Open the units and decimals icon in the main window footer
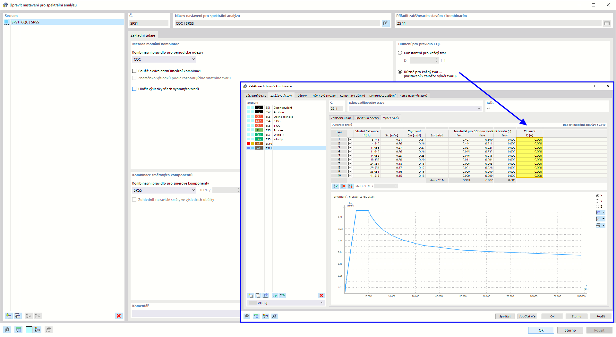 point(18,330)
